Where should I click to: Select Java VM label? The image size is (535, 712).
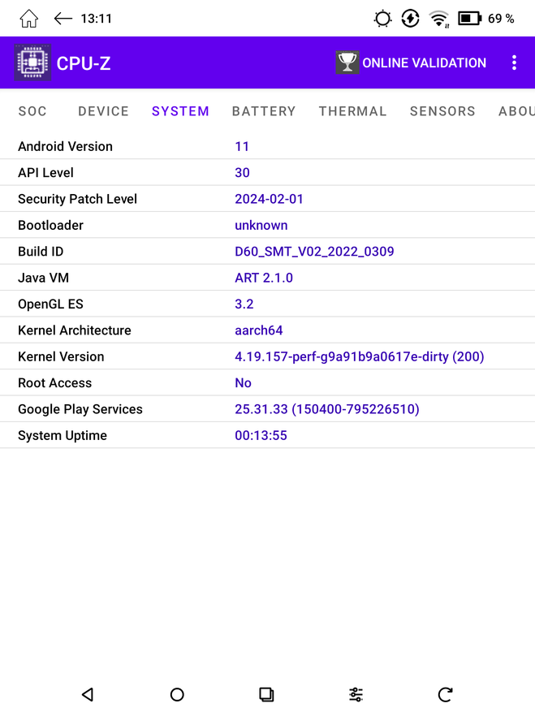[44, 278]
